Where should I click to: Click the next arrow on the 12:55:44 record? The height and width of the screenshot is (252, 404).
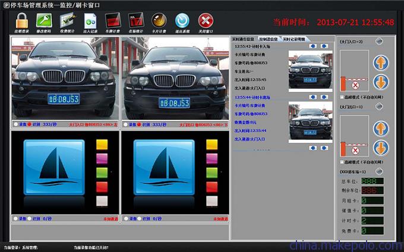point(324,97)
